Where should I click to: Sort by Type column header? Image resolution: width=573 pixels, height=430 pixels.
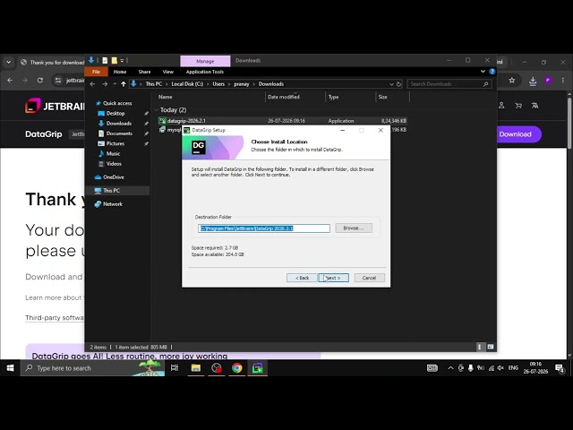tap(333, 97)
